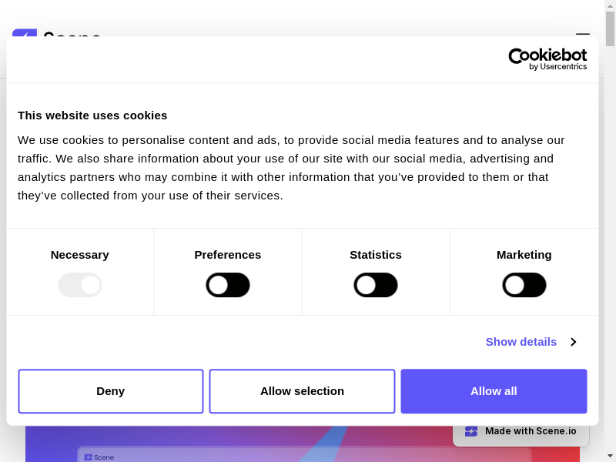The image size is (616, 462).
Task: Click the small Scene icon in preview image
Action: point(89,457)
